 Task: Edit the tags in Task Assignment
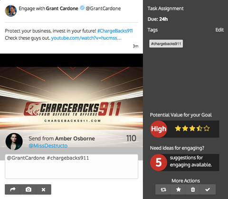coord(219,30)
